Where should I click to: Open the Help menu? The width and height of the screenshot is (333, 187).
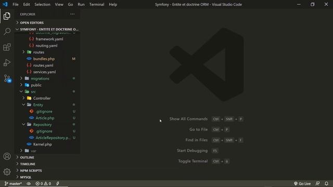point(113,4)
